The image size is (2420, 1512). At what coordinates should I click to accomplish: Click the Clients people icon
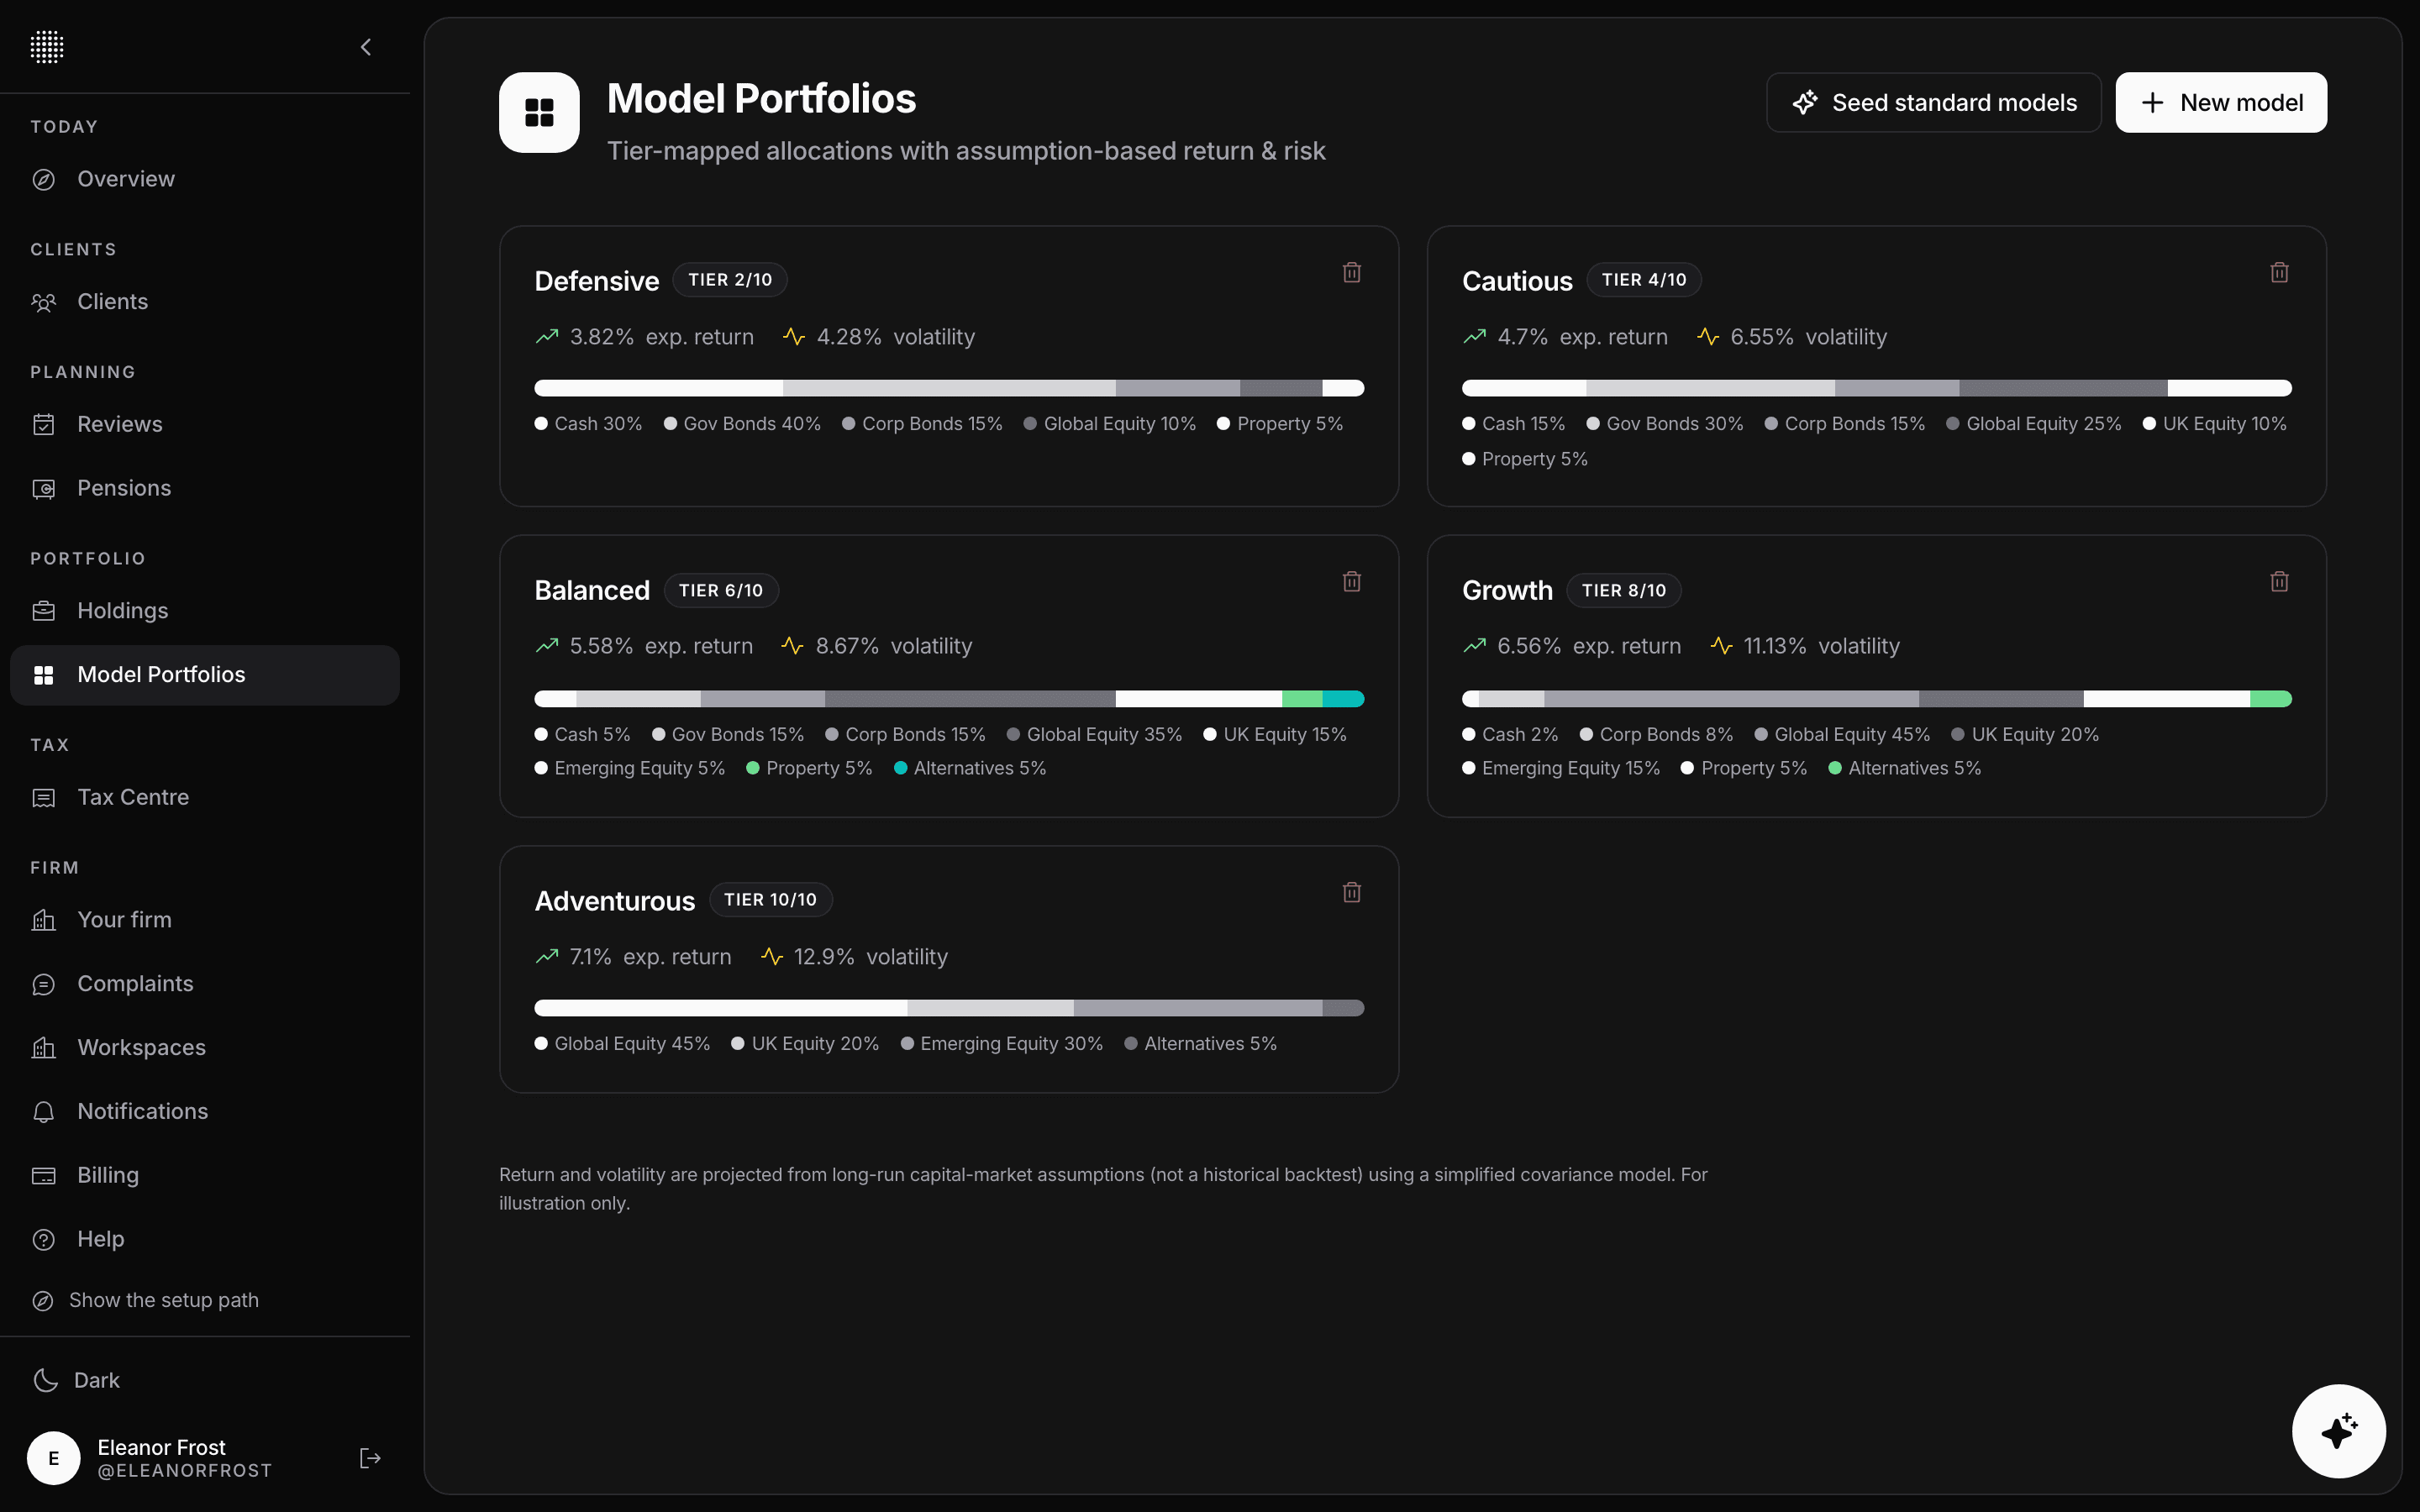pos(44,302)
